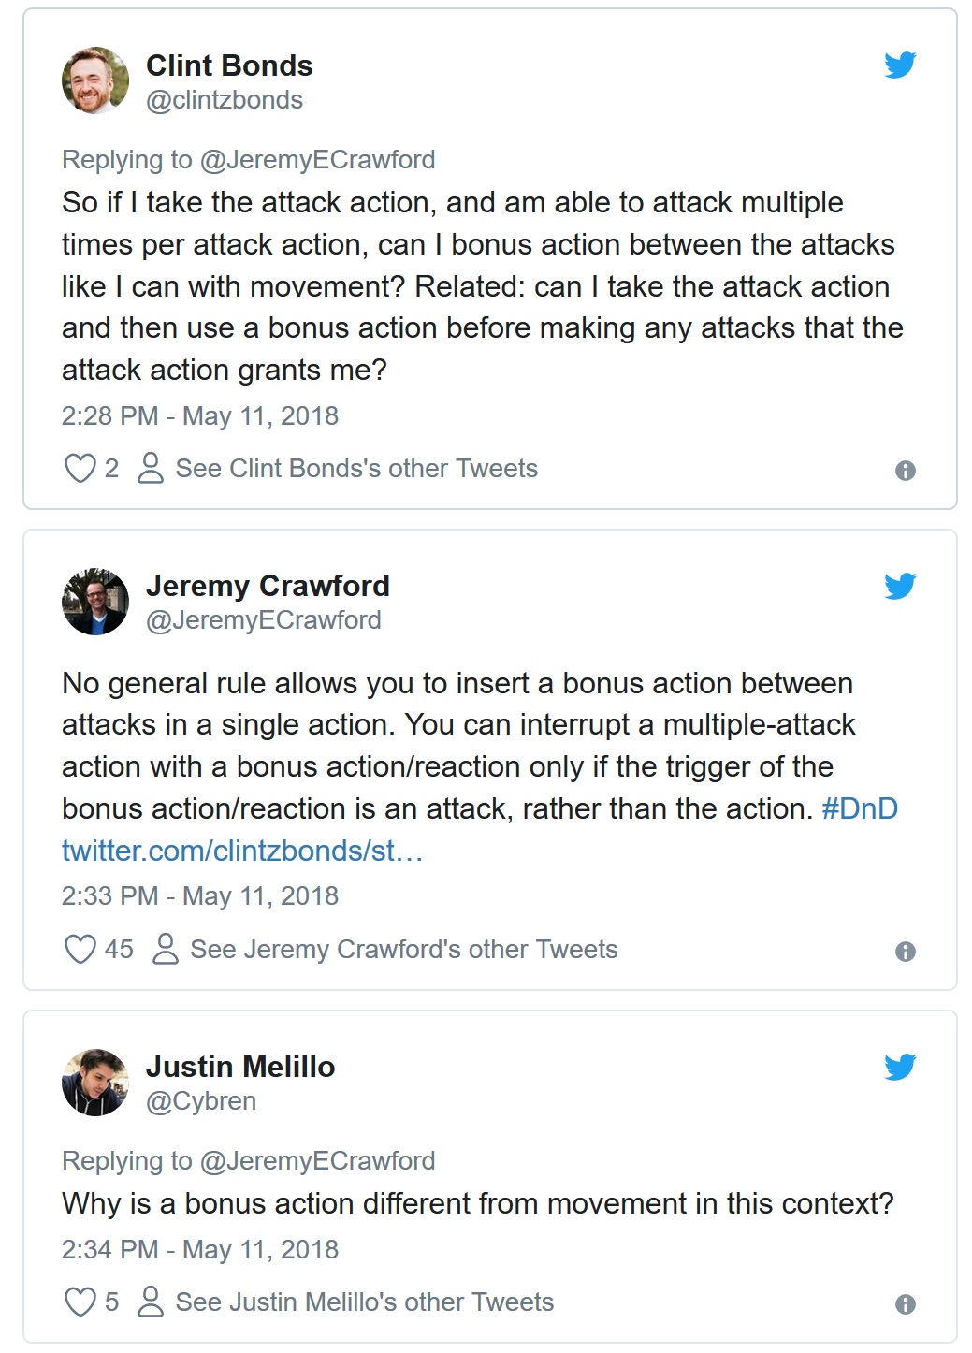Like Justin Melillo's tweet with the heart icon
This screenshot has height=1353, width=972.
80,1302
